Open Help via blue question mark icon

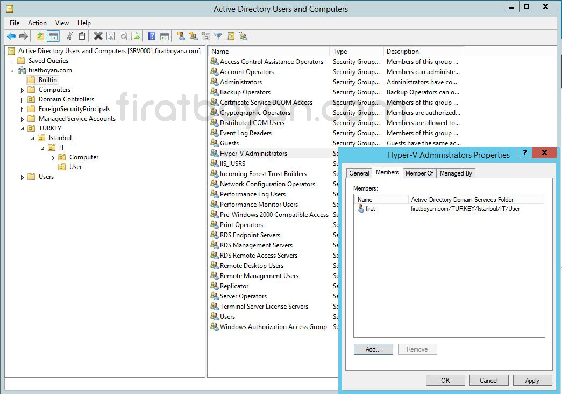pos(152,36)
